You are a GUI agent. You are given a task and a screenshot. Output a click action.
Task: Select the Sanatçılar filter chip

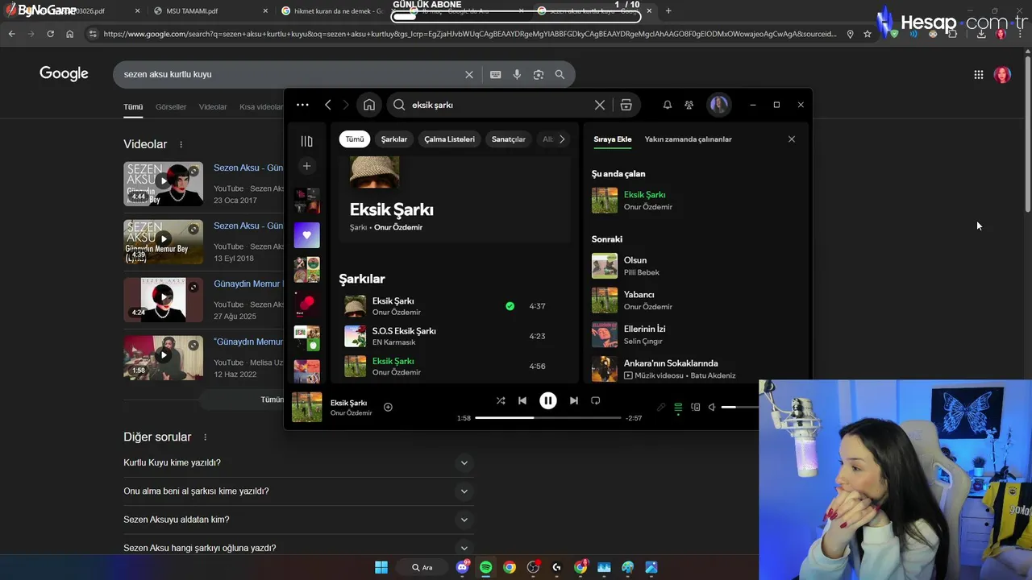[x=509, y=139]
